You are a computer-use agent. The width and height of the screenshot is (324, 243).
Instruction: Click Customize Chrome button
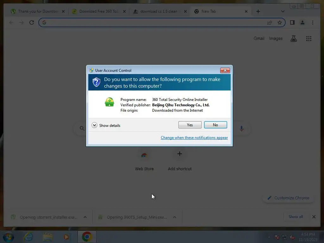[x=289, y=198]
